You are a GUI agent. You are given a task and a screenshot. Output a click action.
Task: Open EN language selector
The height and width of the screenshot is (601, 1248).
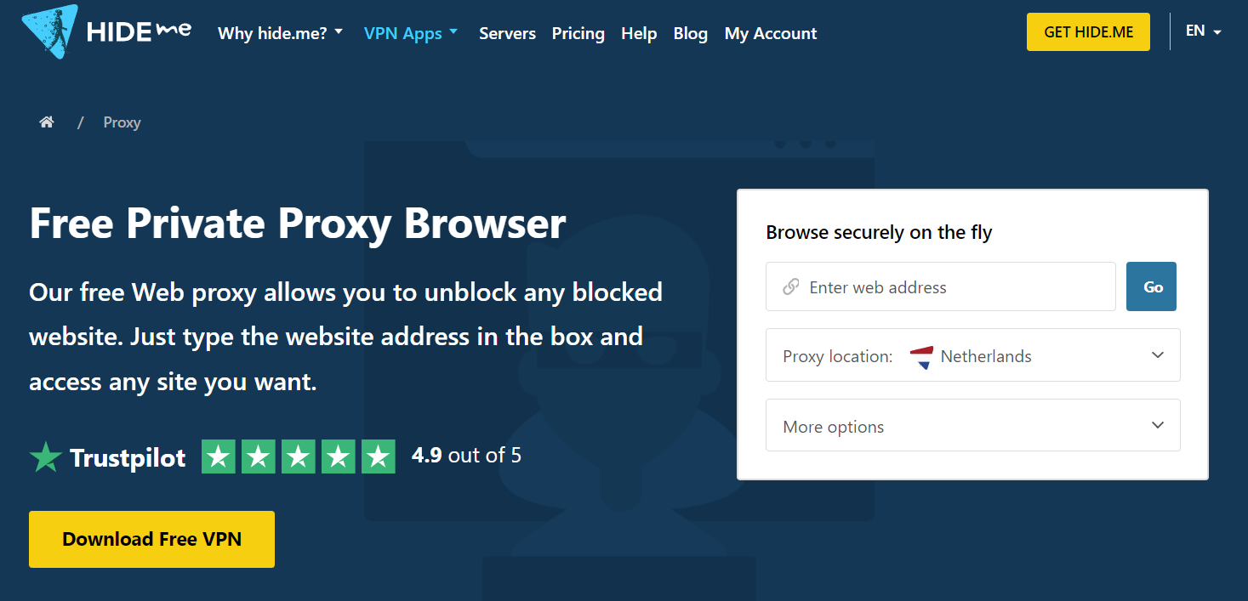[1204, 31]
